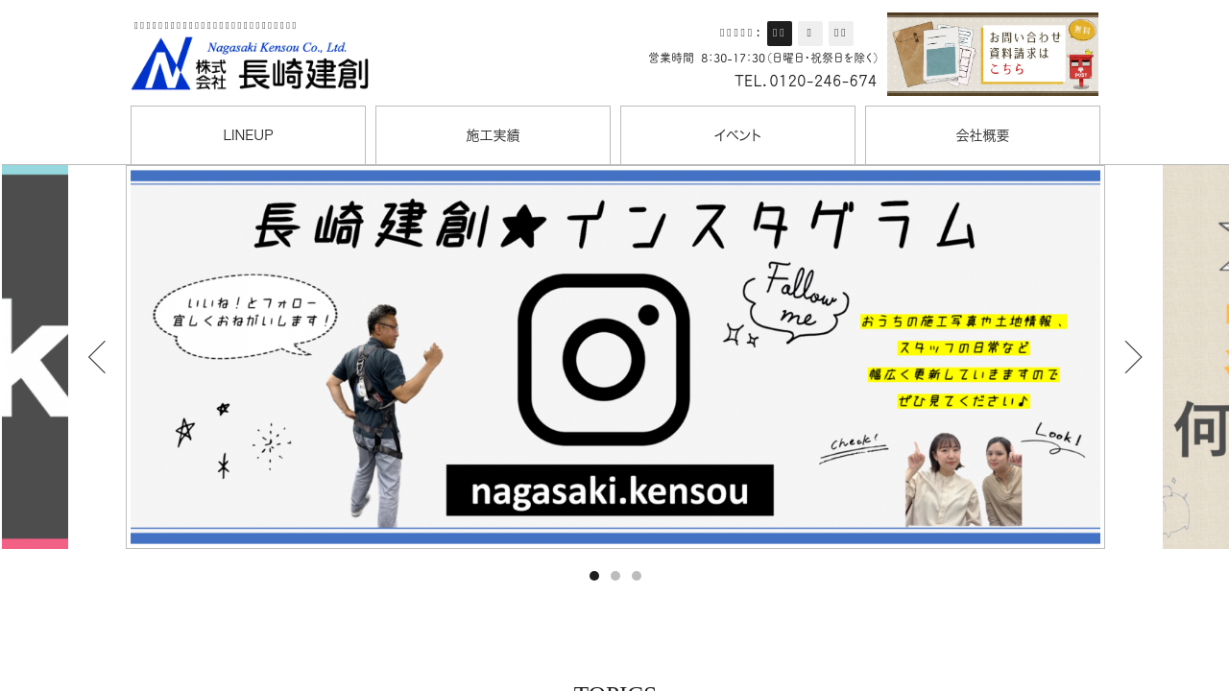
Task: Select the middle font size button
Action: 809,34
